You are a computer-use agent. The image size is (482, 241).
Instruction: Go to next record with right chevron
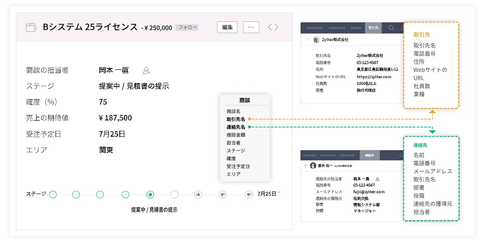tap(277, 27)
